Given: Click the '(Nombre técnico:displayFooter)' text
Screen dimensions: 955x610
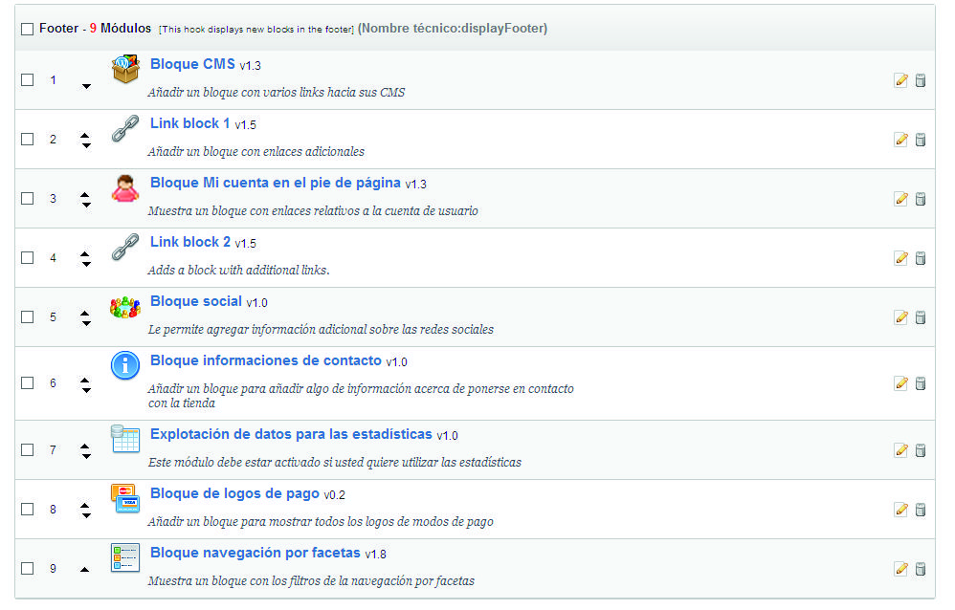Looking at the screenshot, I should (453, 28).
